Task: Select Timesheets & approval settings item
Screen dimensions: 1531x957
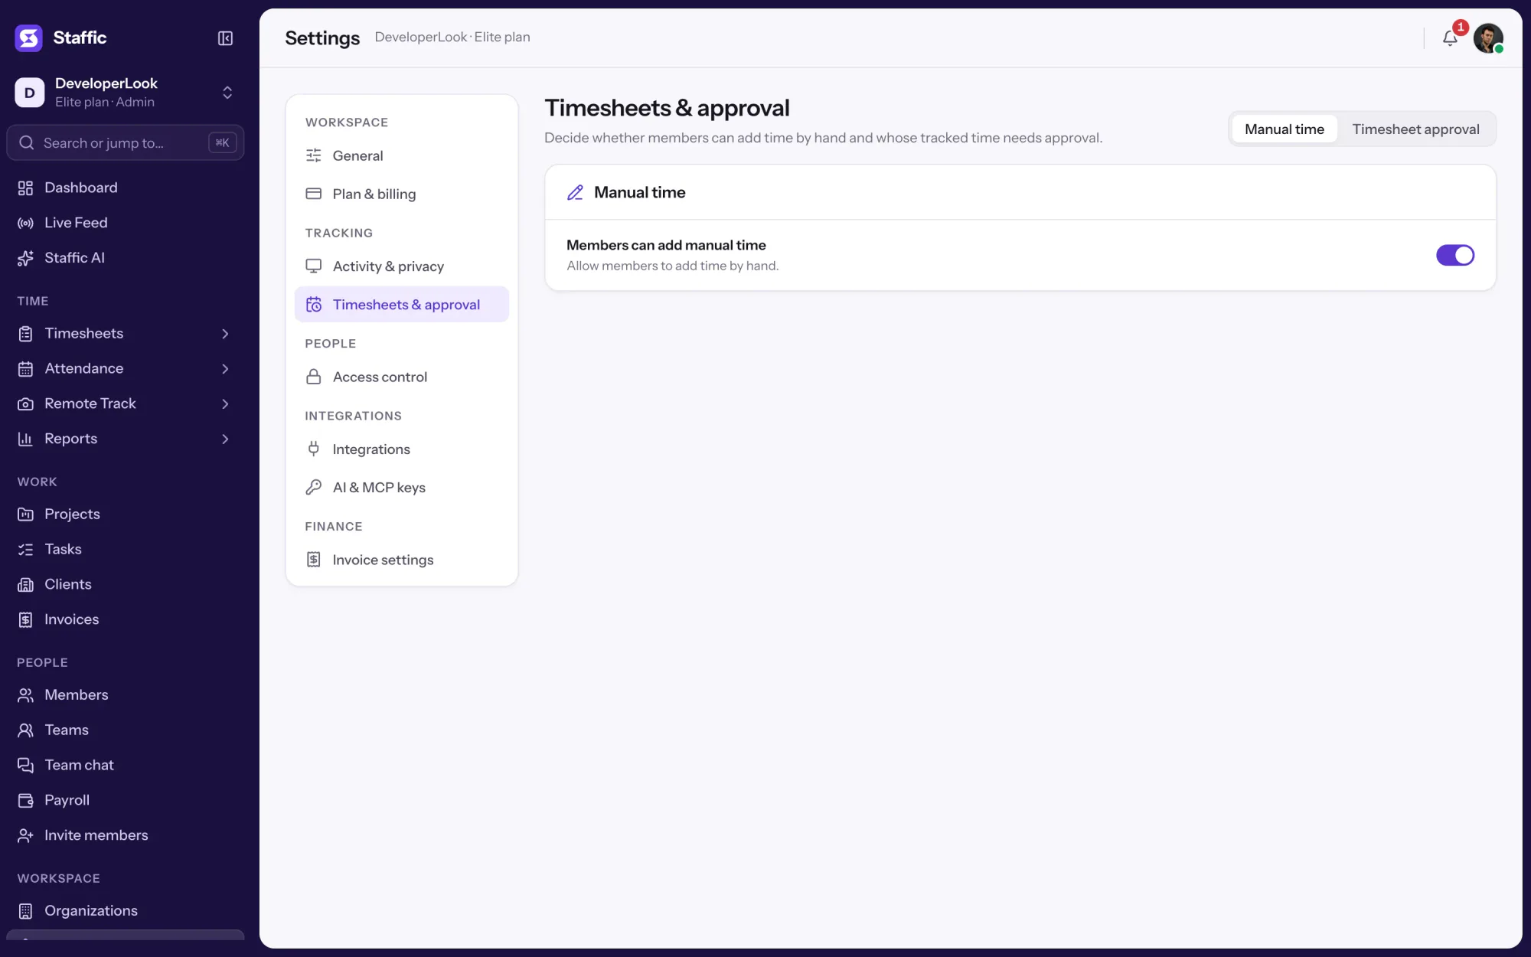Action: coord(401,305)
